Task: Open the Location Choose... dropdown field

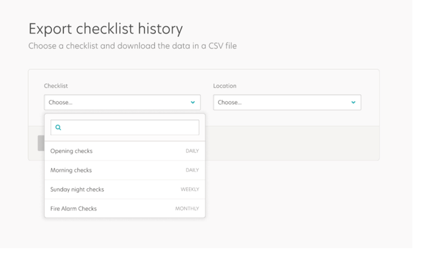Action: [x=287, y=102]
